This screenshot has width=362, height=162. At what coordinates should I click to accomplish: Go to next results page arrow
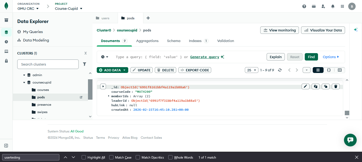tap(297, 70)
